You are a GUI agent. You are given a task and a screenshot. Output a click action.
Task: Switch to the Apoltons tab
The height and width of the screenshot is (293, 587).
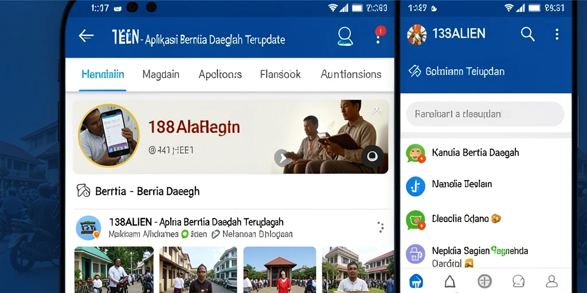[220, 74]
